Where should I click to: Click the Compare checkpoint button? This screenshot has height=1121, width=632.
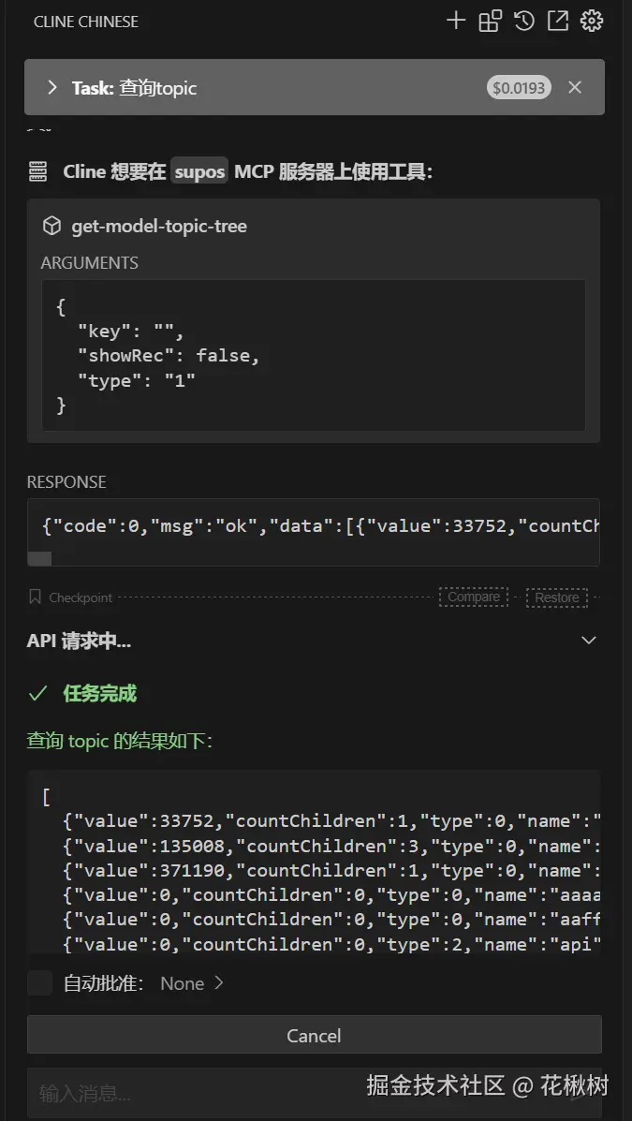click(x=474, y=597)
